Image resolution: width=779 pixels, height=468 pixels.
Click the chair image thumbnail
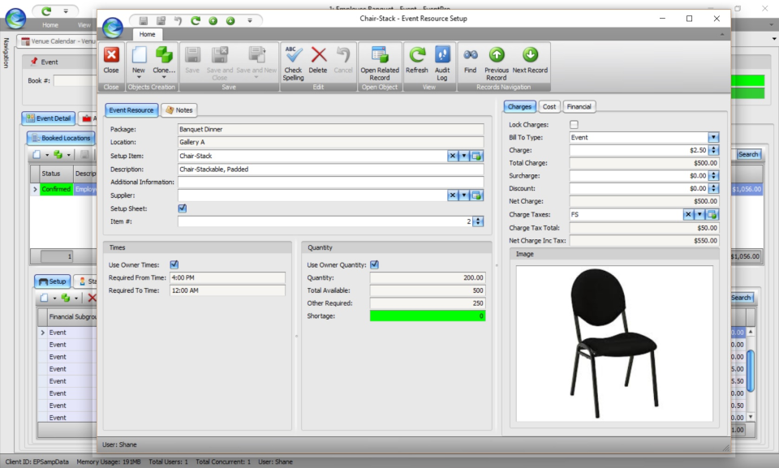(614, 343)
